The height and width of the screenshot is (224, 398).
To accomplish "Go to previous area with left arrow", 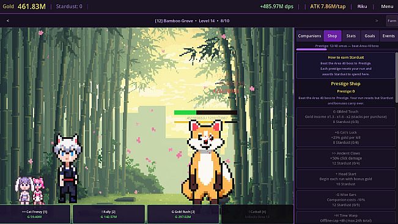I will (x=8, y=21).
